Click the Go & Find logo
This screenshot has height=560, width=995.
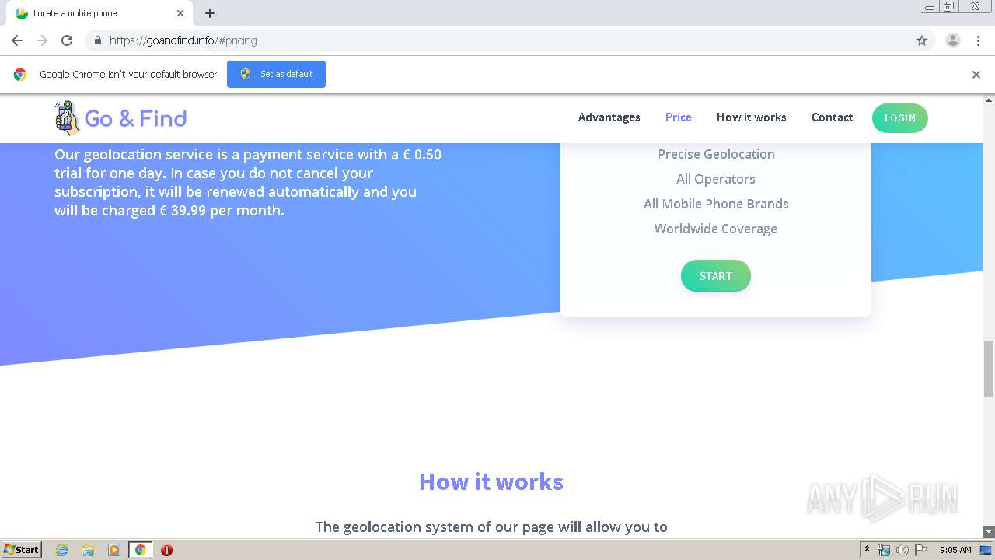click(x=120, y=118)
